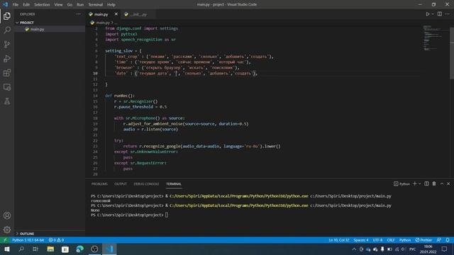Open the remote window indicator in status bar
This screenshot has height=255, width=454.
5,240
